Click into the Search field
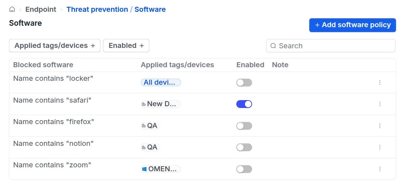Viewport: 404px width, 187px height. 334,46
